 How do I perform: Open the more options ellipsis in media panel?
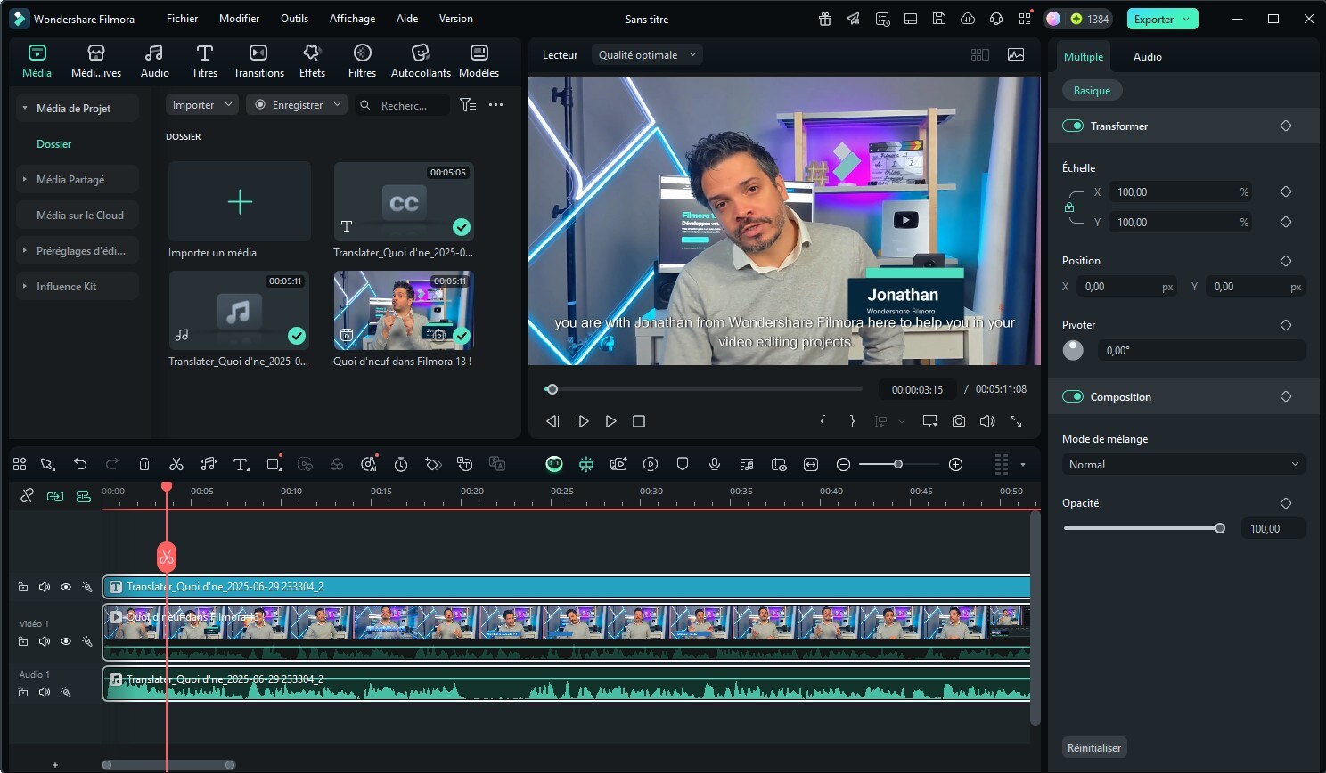(496, 105)
